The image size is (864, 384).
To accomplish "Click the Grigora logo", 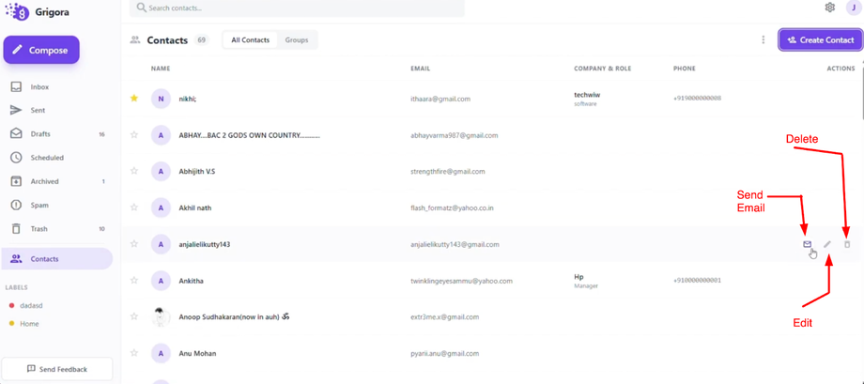I will click(x=37, y=11).
